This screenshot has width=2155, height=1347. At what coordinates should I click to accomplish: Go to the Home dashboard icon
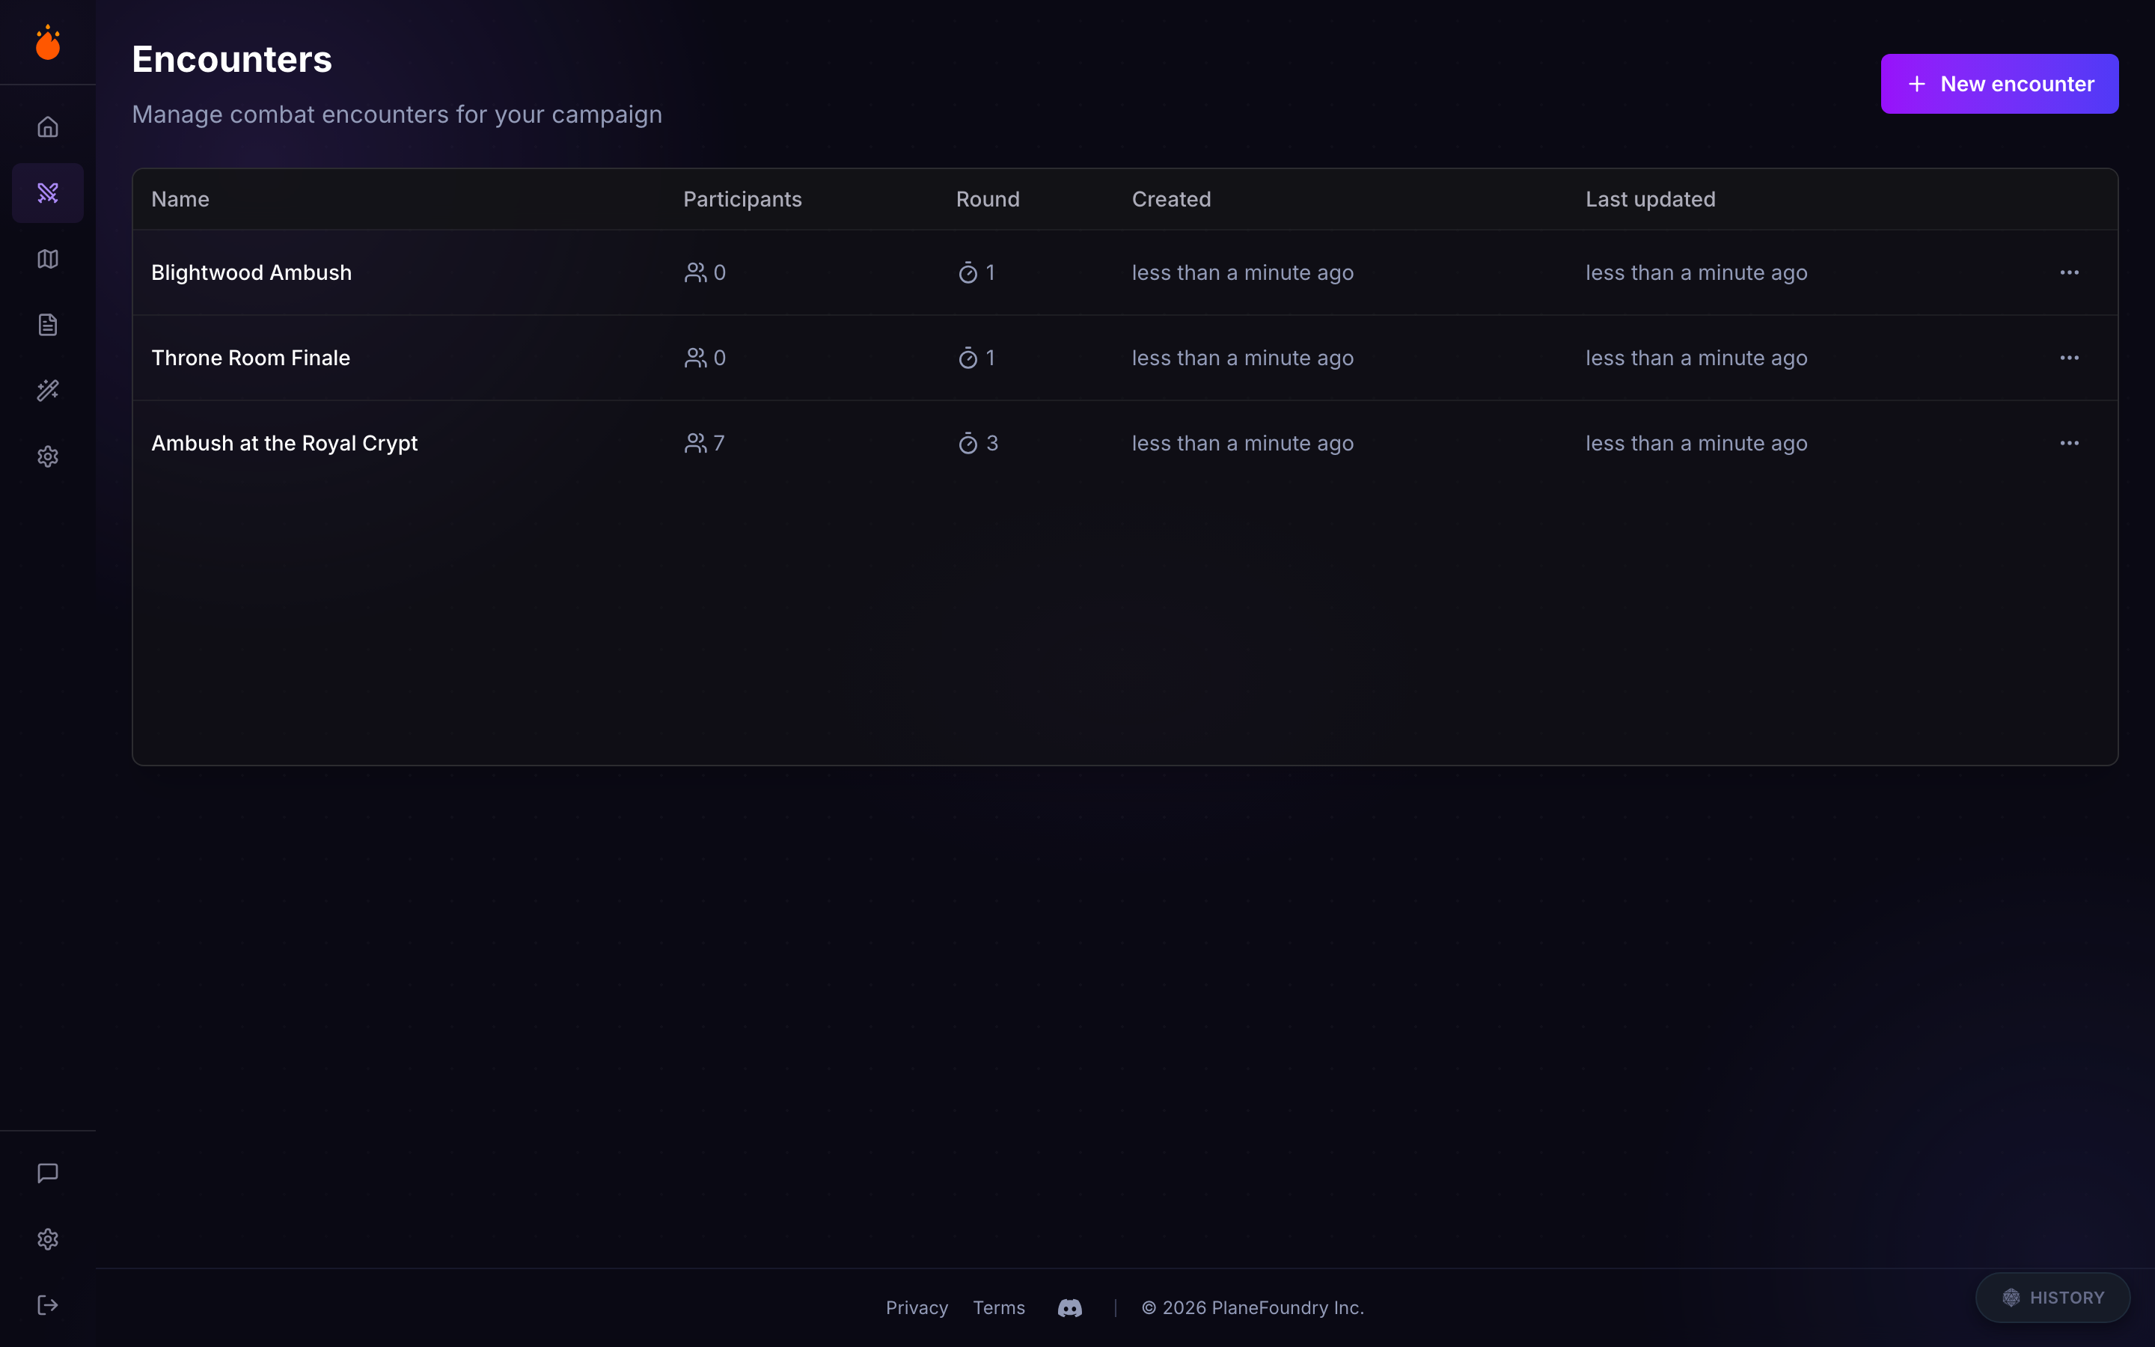(x=48, y=127)
